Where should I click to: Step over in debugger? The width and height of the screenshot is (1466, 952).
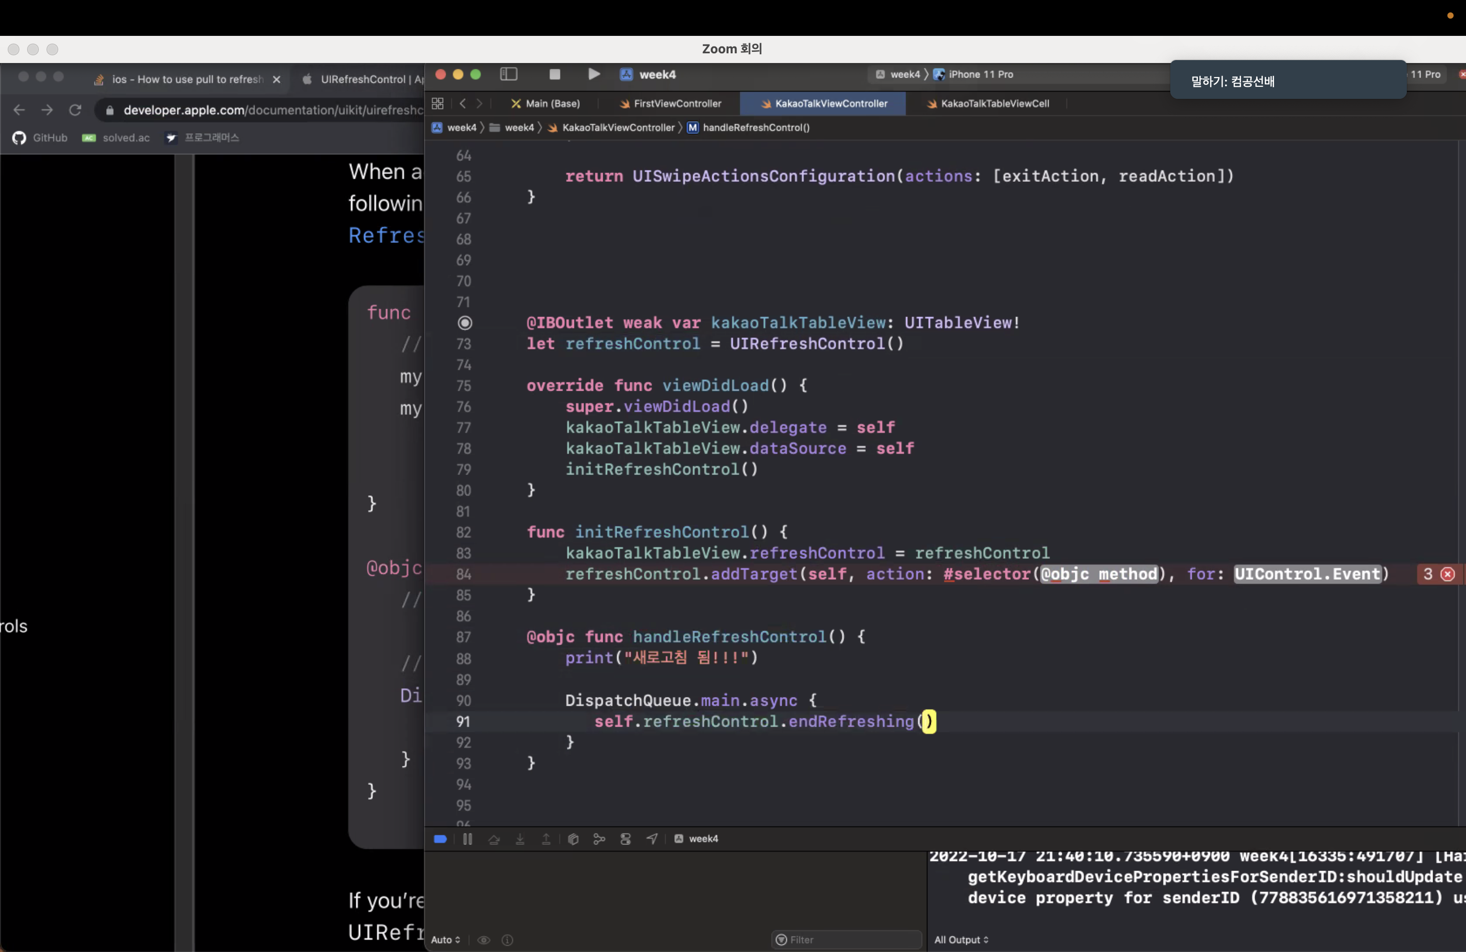pos(494,839)
